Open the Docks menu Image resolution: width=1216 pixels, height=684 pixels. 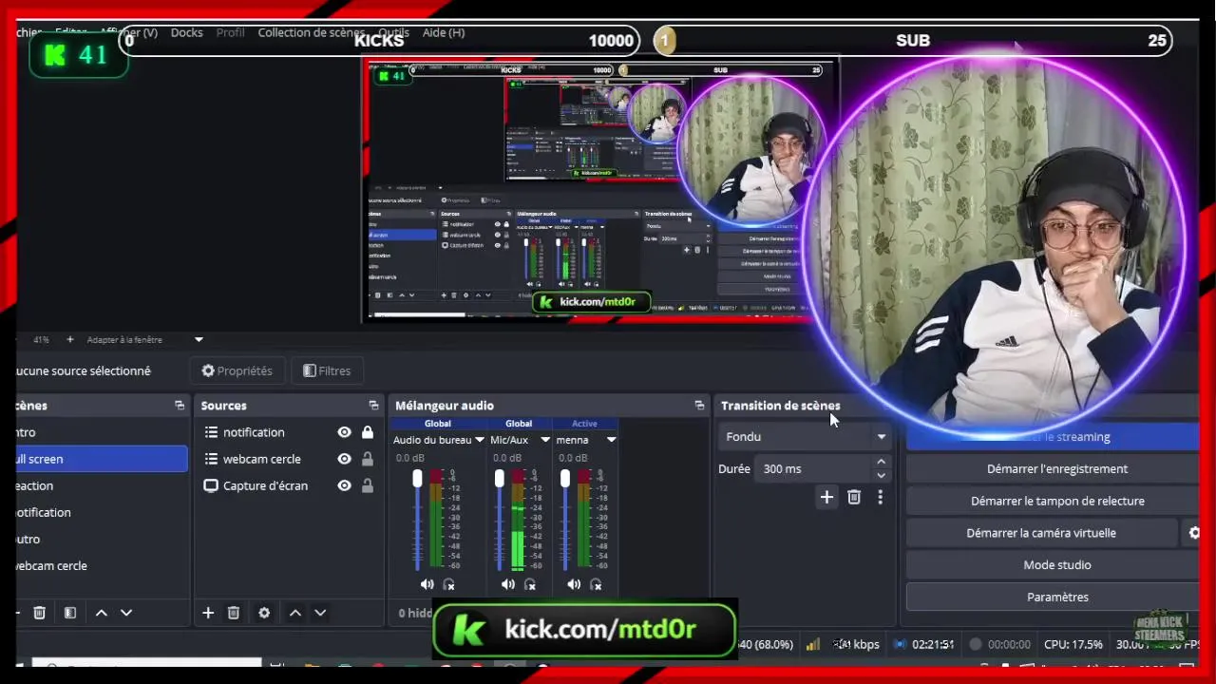pyautogui.click(x=186, y=32)
